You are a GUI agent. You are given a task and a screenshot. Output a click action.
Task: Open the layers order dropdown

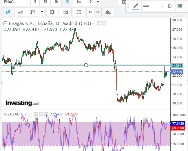[181, 6]
